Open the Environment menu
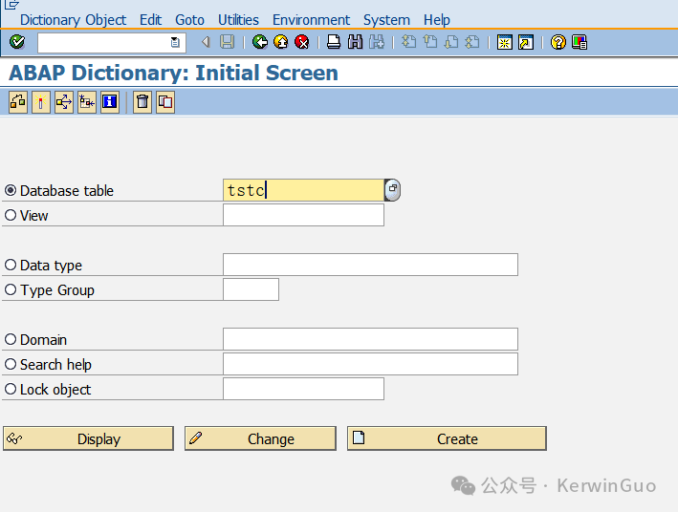This screenshot has width=678, height=512. (311, 20)
